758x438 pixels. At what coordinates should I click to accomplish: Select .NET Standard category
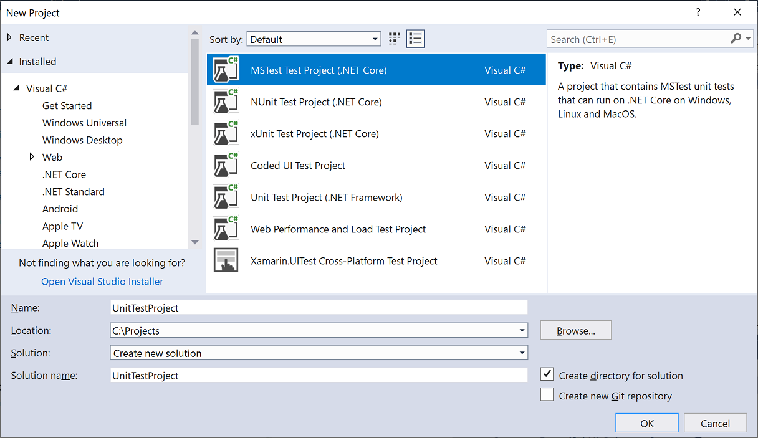click(74, 192)
